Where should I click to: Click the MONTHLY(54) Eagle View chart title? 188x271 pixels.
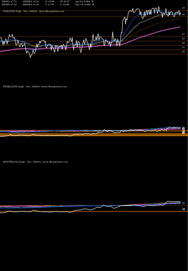[35, 162]
